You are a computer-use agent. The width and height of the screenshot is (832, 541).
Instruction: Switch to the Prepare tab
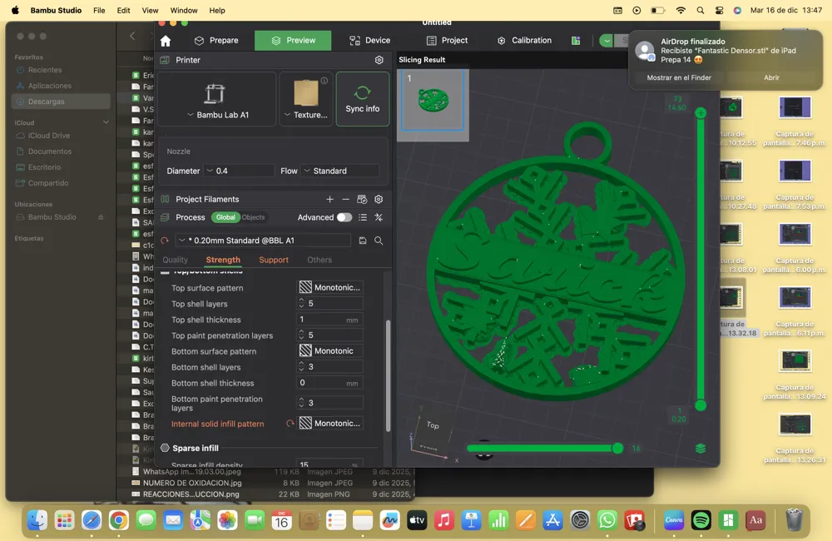coord(216,40)
